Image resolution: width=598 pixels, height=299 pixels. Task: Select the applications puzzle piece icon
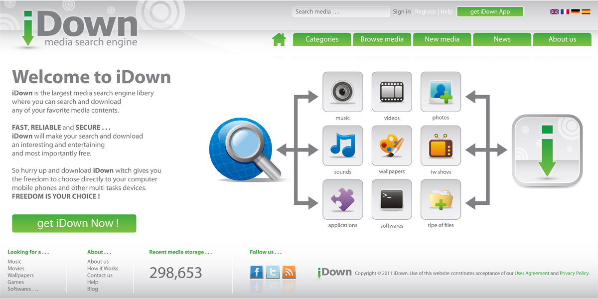click(343, 199)
